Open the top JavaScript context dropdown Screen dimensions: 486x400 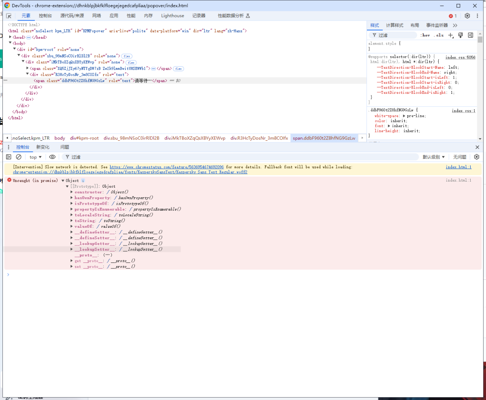[x=36, y=157]
